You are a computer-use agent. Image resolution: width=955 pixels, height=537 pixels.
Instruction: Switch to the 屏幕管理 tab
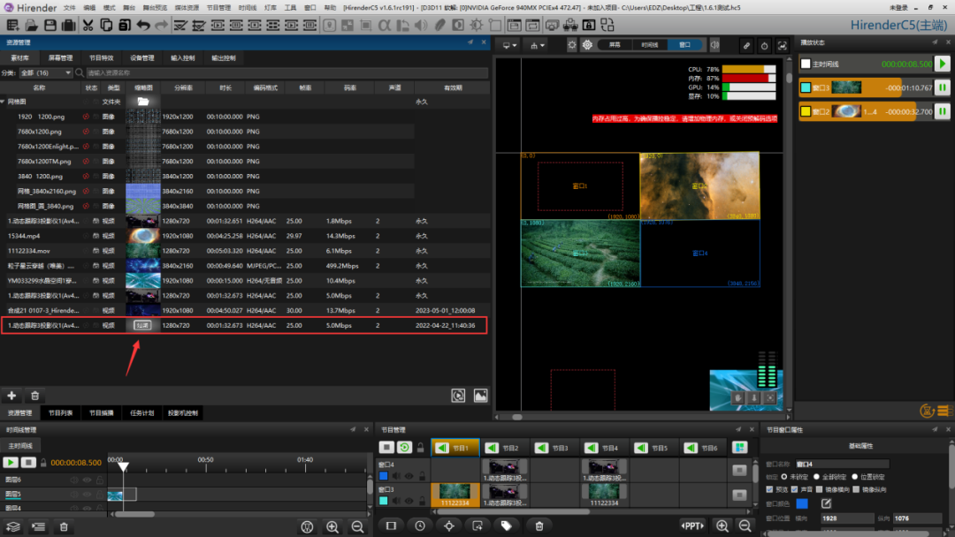[x=60, y=58]
